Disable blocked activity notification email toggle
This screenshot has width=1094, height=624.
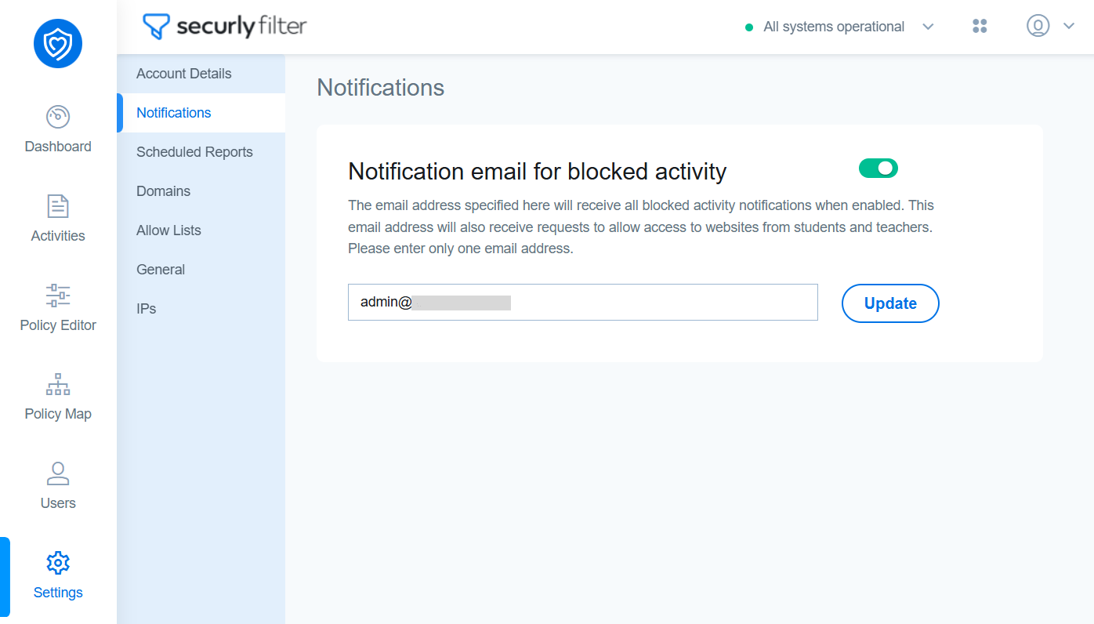(x=878, y=168)
